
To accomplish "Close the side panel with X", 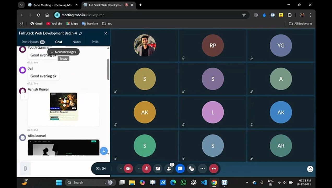I will [x=106, y=33].
